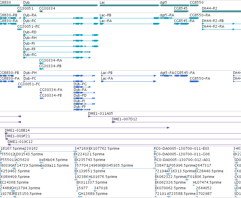Image resolution: width=241 pixels, height=198 pixels.
Task: Click the EK070062.5prime EST label
Action: click(x=170, y=188)
